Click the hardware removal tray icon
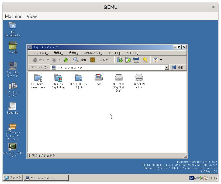The height and width of the screenshot is (184, 221). click(206, 178)
